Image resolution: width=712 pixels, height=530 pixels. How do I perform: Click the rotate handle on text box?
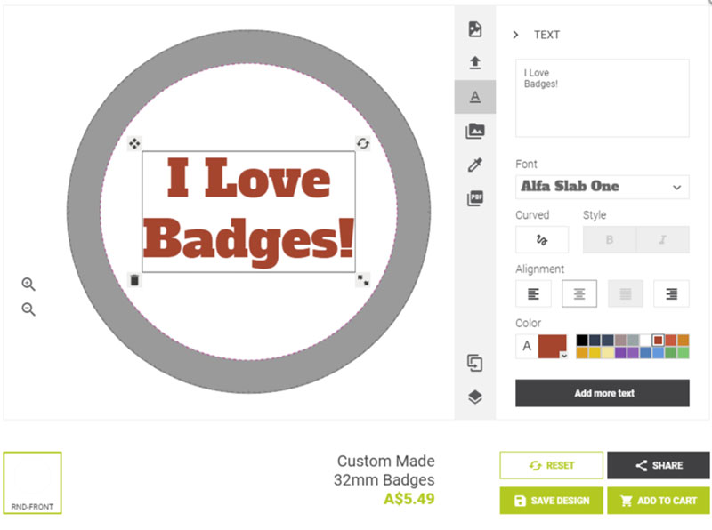(362, 143)
